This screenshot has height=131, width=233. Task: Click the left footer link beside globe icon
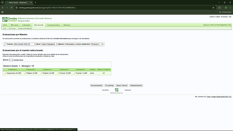pyautogui.click(x=105, y=90)
